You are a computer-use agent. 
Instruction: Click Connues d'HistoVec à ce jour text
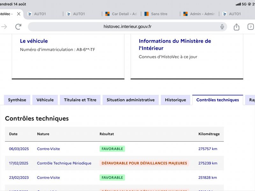(168, 57)
